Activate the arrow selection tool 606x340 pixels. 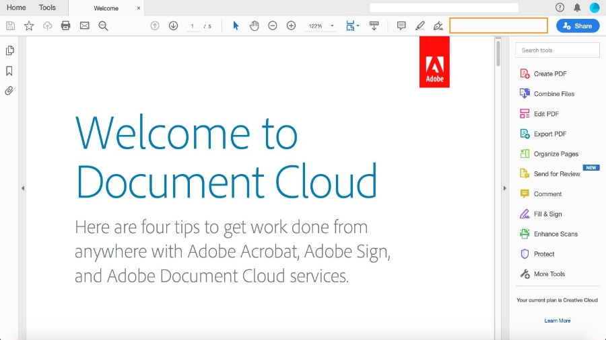[x=236, y=26]
